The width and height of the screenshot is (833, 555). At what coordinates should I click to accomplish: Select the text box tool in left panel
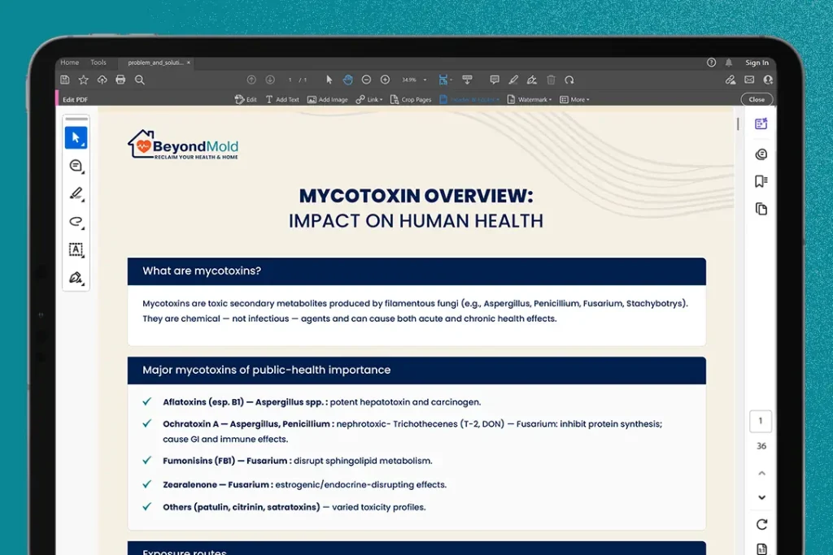pos(76,249)
